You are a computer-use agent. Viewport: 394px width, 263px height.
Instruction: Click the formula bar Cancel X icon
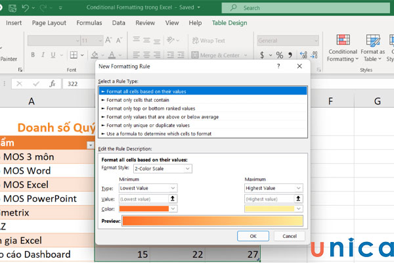(x=18, y=84)
